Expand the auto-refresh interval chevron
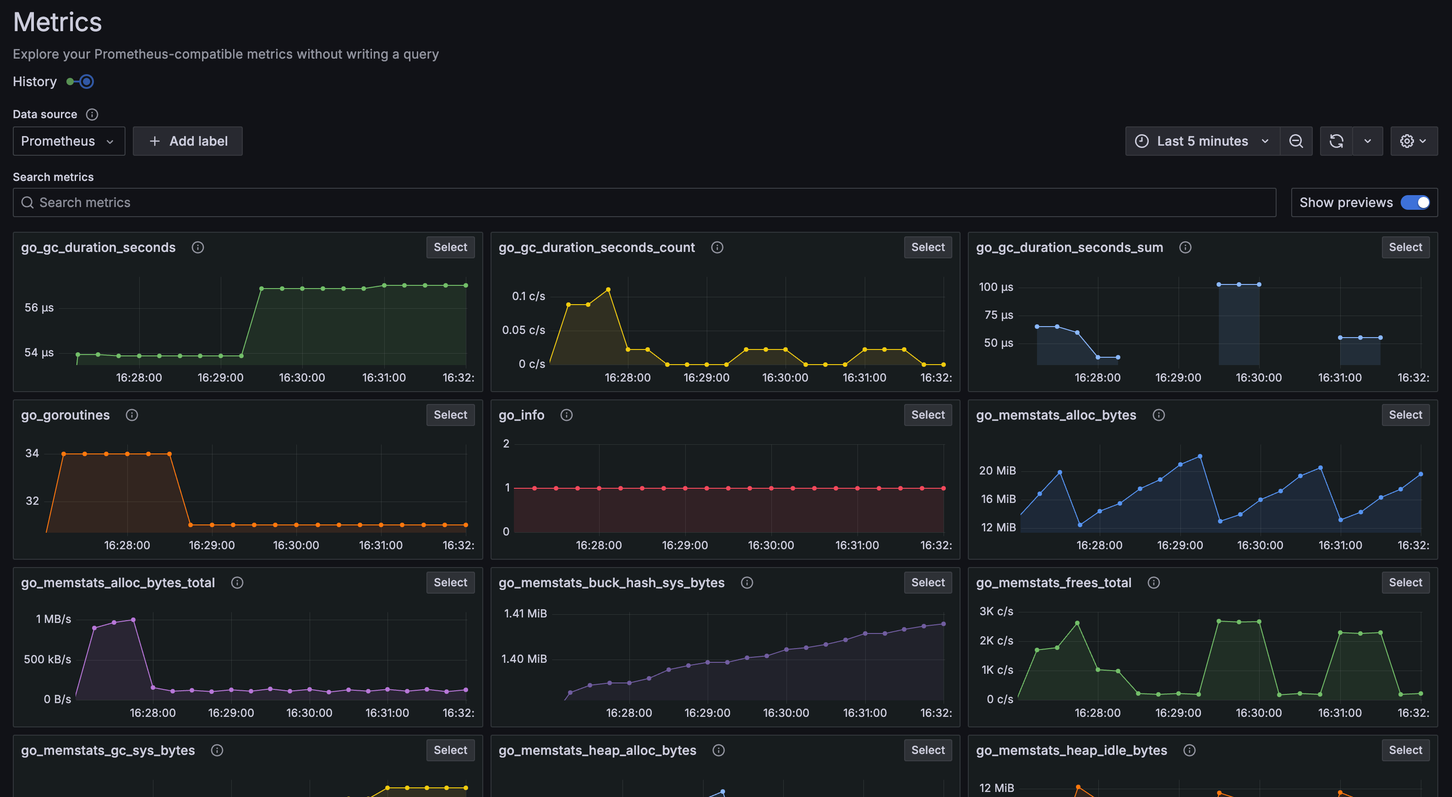 pyautogui.click(x=1368, y=141)
